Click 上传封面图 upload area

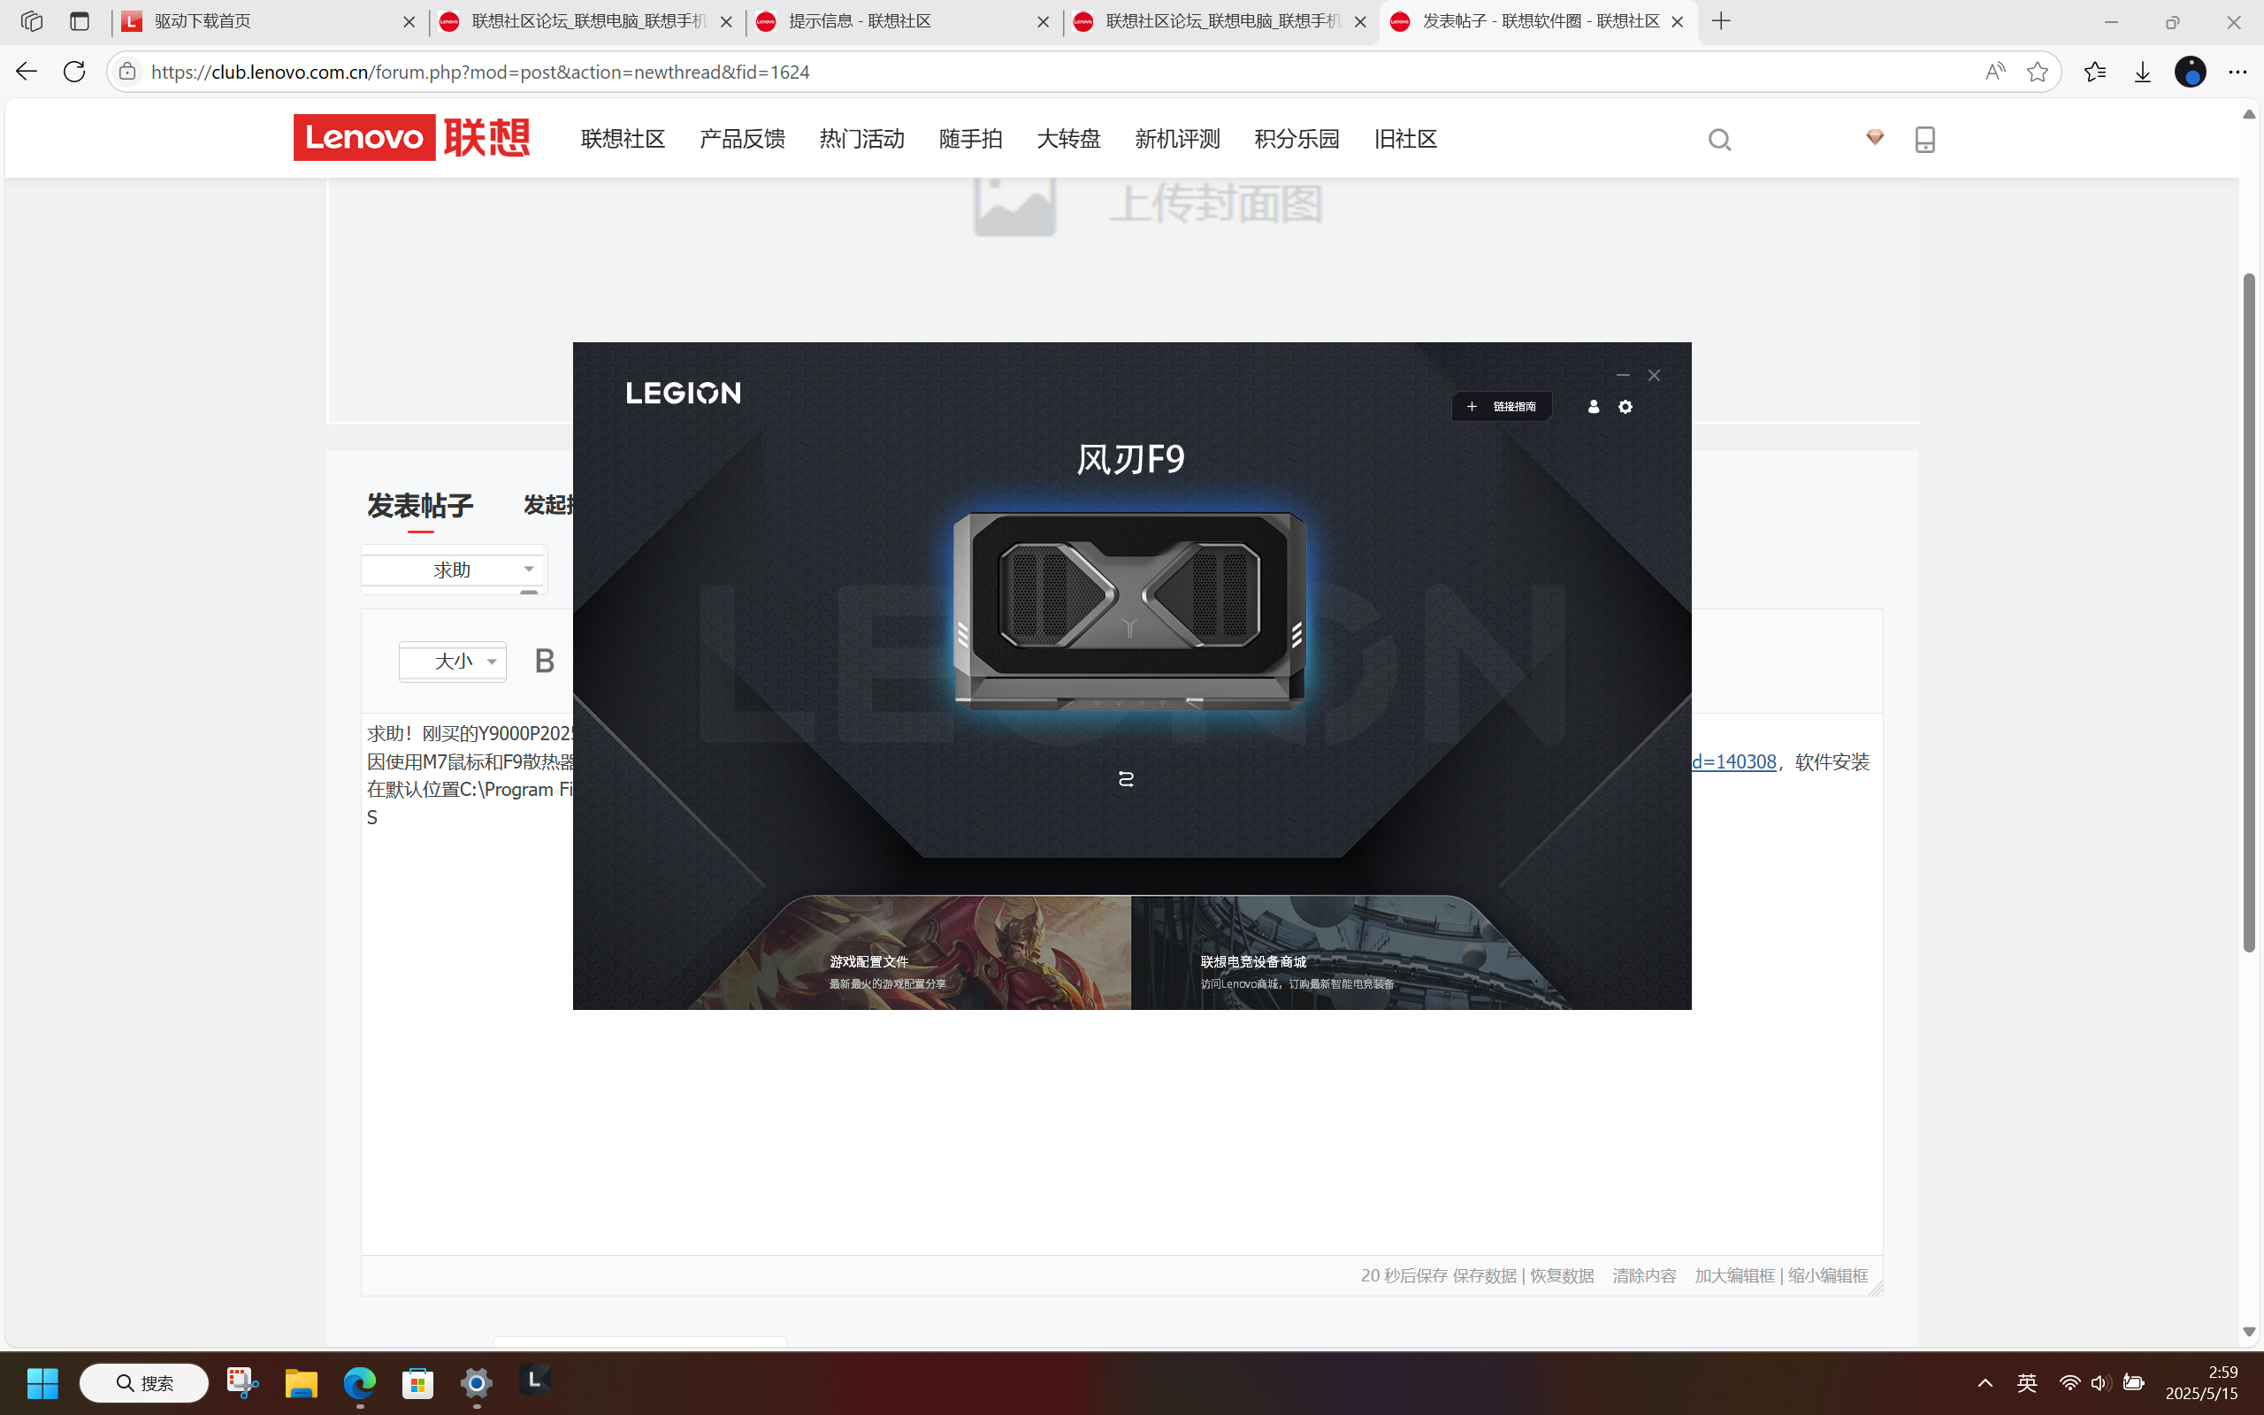[x=1149, y=203]
